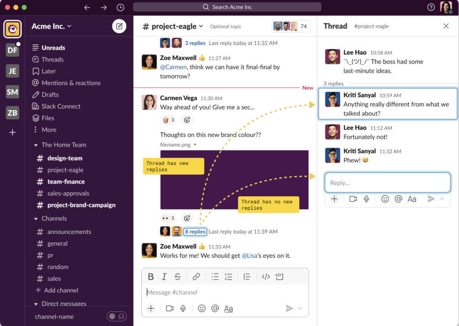View the 74 channel members
The image size is (459, 326).
point(291,26)
